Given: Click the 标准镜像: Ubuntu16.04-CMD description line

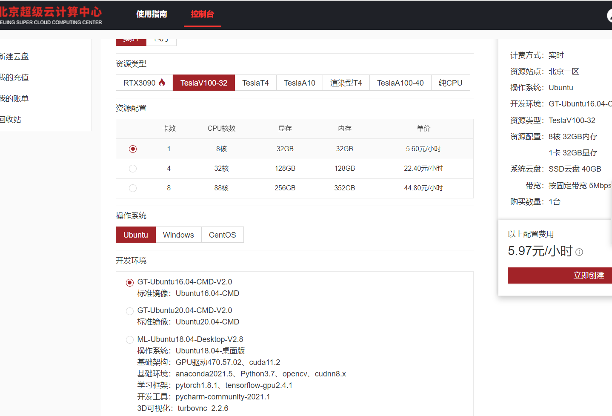Looking at the screenshot, I should point(188,293).
